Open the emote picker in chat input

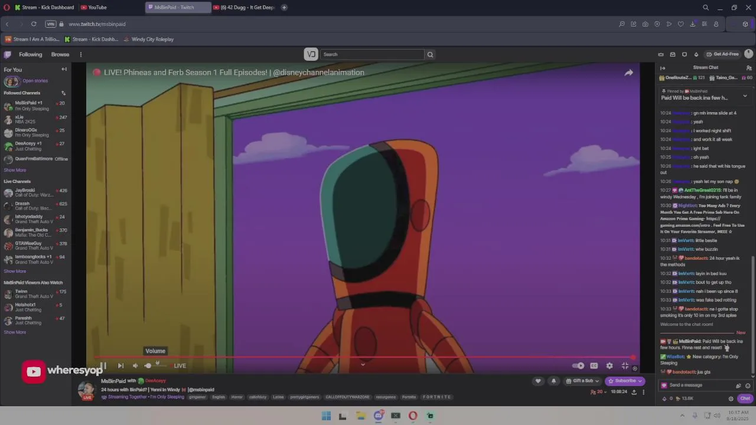(748, 385)
